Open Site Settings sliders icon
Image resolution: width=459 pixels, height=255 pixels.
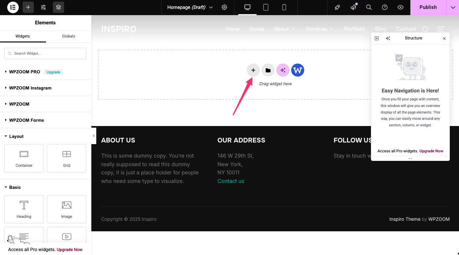pyautogui.click(x=43, y=7)
